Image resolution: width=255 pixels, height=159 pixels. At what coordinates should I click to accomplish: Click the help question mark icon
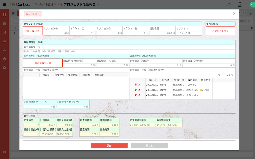click(x=4, y=152)
